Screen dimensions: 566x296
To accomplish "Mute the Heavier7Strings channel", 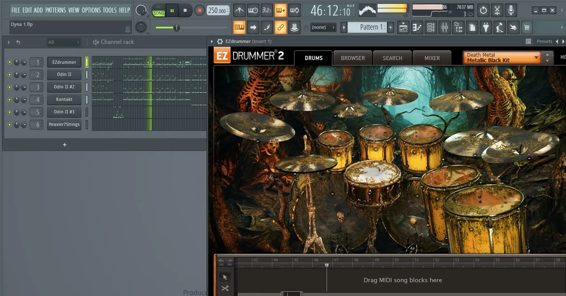I will click(9, 125).
